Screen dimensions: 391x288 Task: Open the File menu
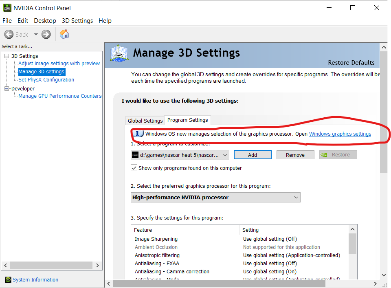7,21
